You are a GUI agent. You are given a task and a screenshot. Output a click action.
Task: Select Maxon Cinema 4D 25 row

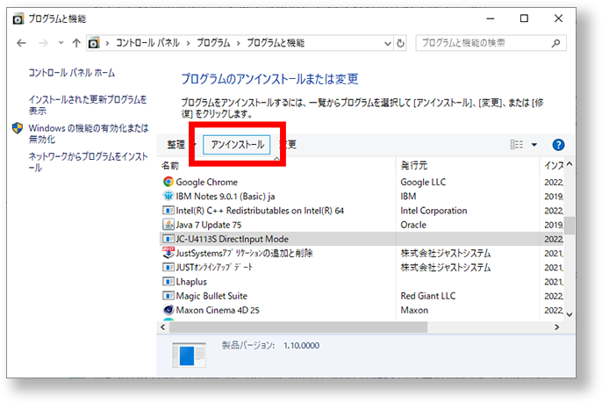pyautogui.click(x=361, y=310)
